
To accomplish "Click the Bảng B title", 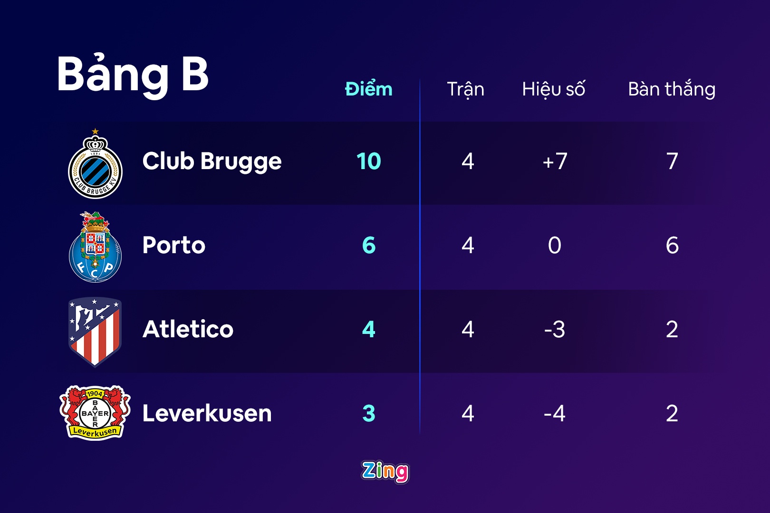I will click(133, 75).
